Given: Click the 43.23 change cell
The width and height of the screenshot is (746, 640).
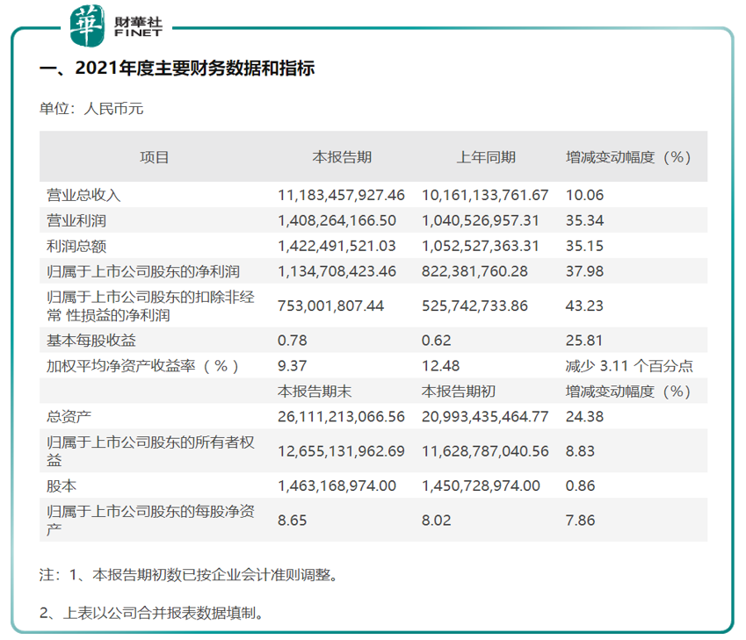Looking at the screenshot, I should pyautogui.click(x=584, y=306).
